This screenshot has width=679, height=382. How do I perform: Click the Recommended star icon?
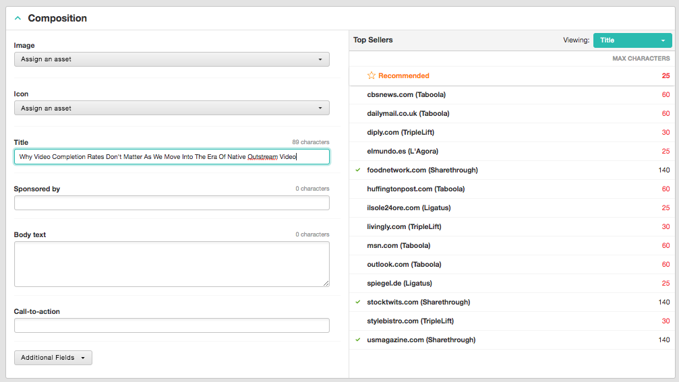coord(371,75)
